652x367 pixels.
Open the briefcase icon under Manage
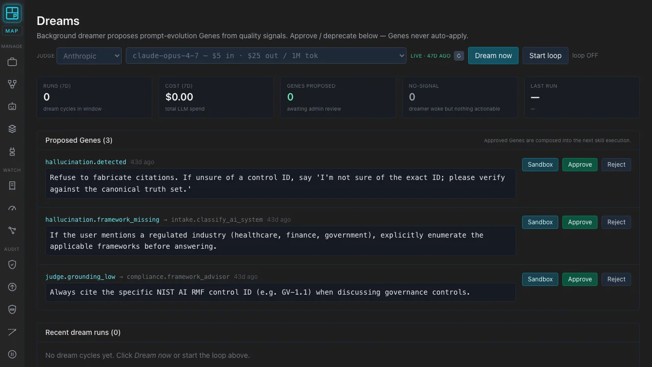point(12,62)
